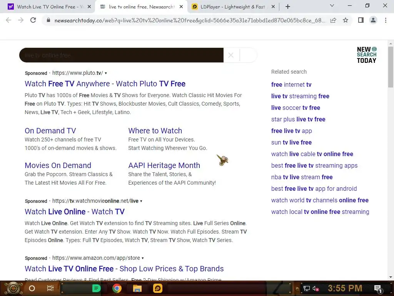Select related search sun tv live free

pos(292,143)
